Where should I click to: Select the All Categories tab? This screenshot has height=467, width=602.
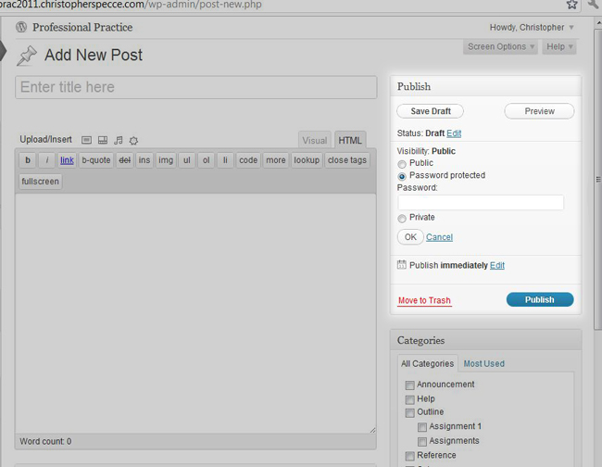[x=427, y=363]
